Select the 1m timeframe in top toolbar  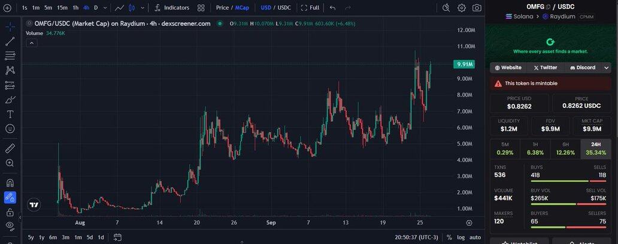35,8
